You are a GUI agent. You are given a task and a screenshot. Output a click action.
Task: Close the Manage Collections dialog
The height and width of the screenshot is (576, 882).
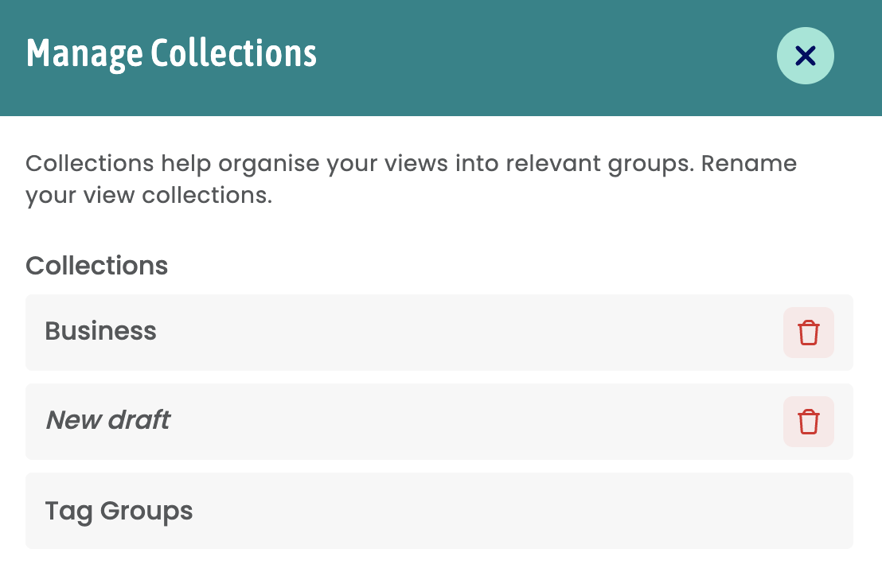pyautogui.click(x=805, y=56)
